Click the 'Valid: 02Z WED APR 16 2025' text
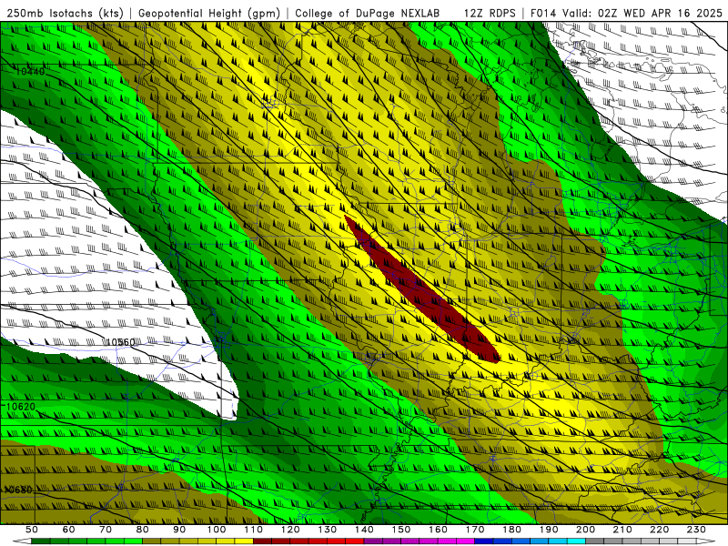The width and height of the screenshot is (728, 546). point(642,13)
